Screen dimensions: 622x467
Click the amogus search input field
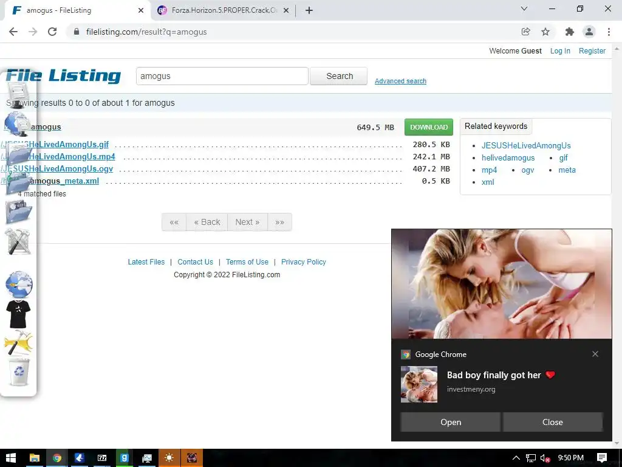coord(222,76)
